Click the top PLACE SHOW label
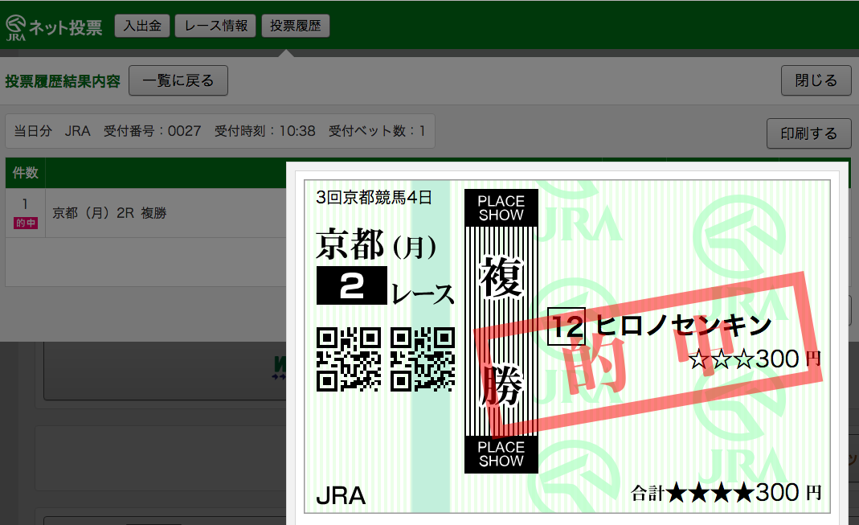 click(x=501, y=207)
